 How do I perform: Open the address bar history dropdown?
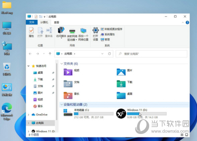102,54
